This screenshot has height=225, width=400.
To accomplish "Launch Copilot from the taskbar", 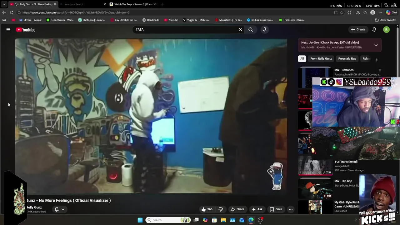I will tap(205, 220).
